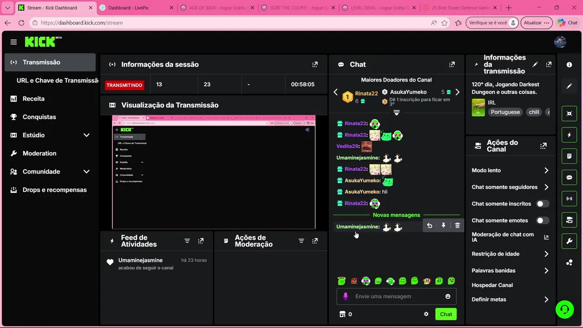Switch to LEVEL DEVIL browser tab

(x=379, y=8)
